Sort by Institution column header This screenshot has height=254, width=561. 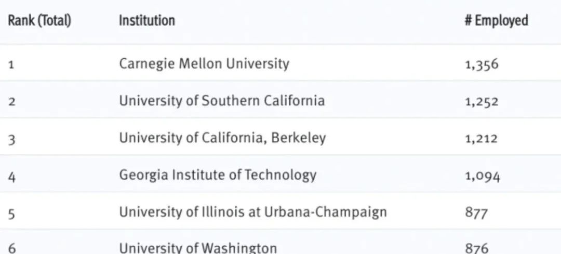coord(146,20)
